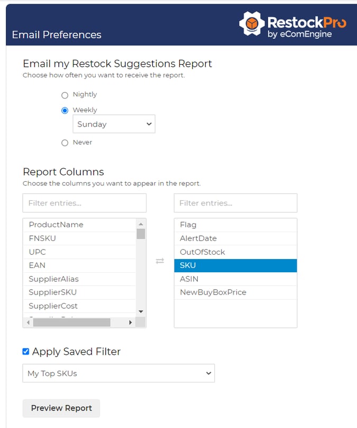357x428 pixels.
Task: Select ASIN in selected columns list
Action: (235, 279)
